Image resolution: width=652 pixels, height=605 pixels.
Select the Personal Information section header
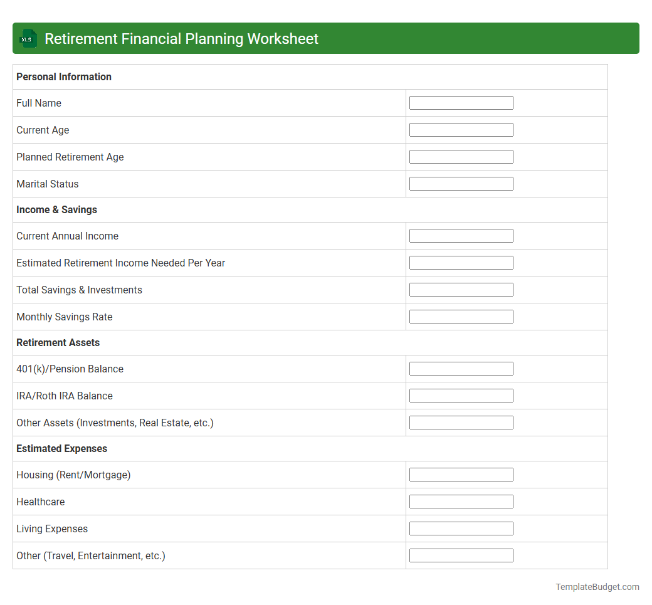coord(63,76)
